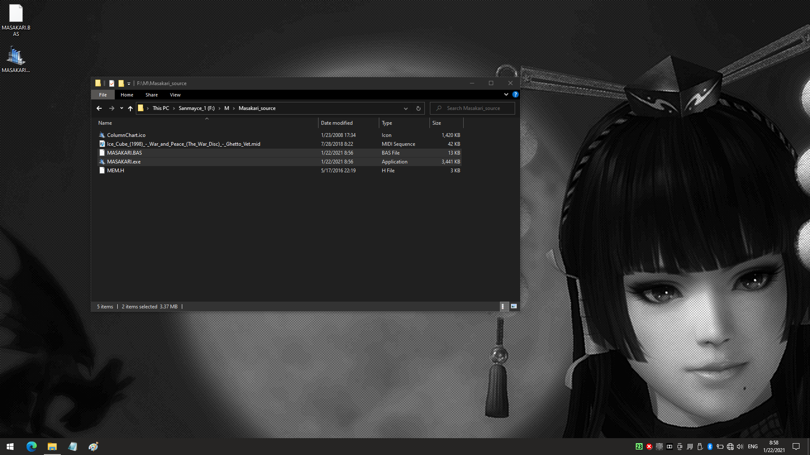Navigate to Sanmayce_1 (F:) in breadcrumb

(x=197, y=108)
